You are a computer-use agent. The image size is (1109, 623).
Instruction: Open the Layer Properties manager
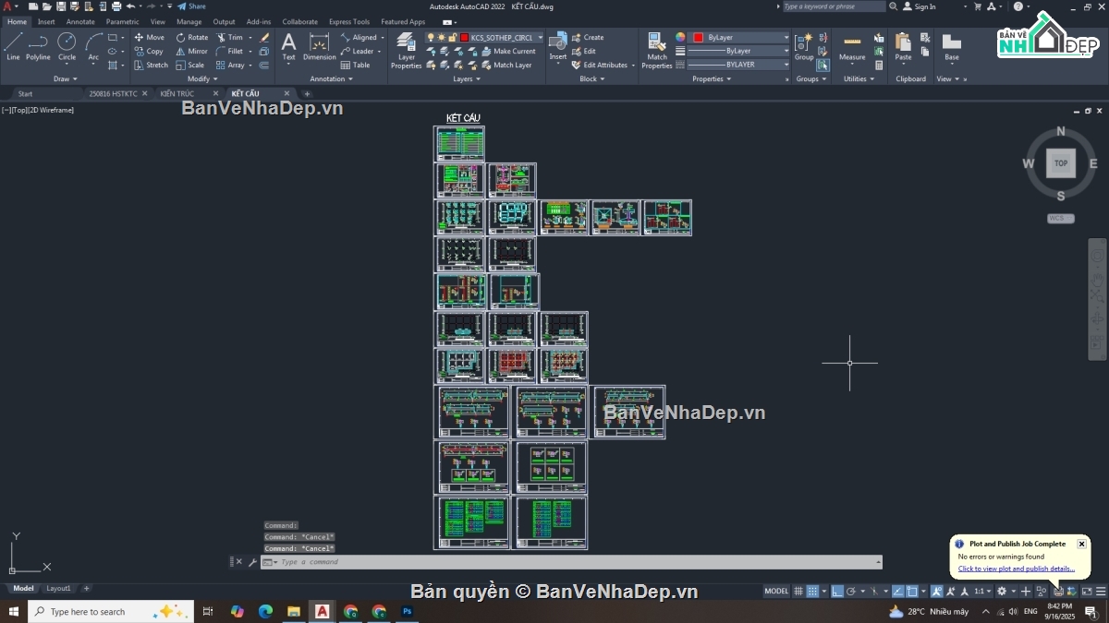(406, 50)
